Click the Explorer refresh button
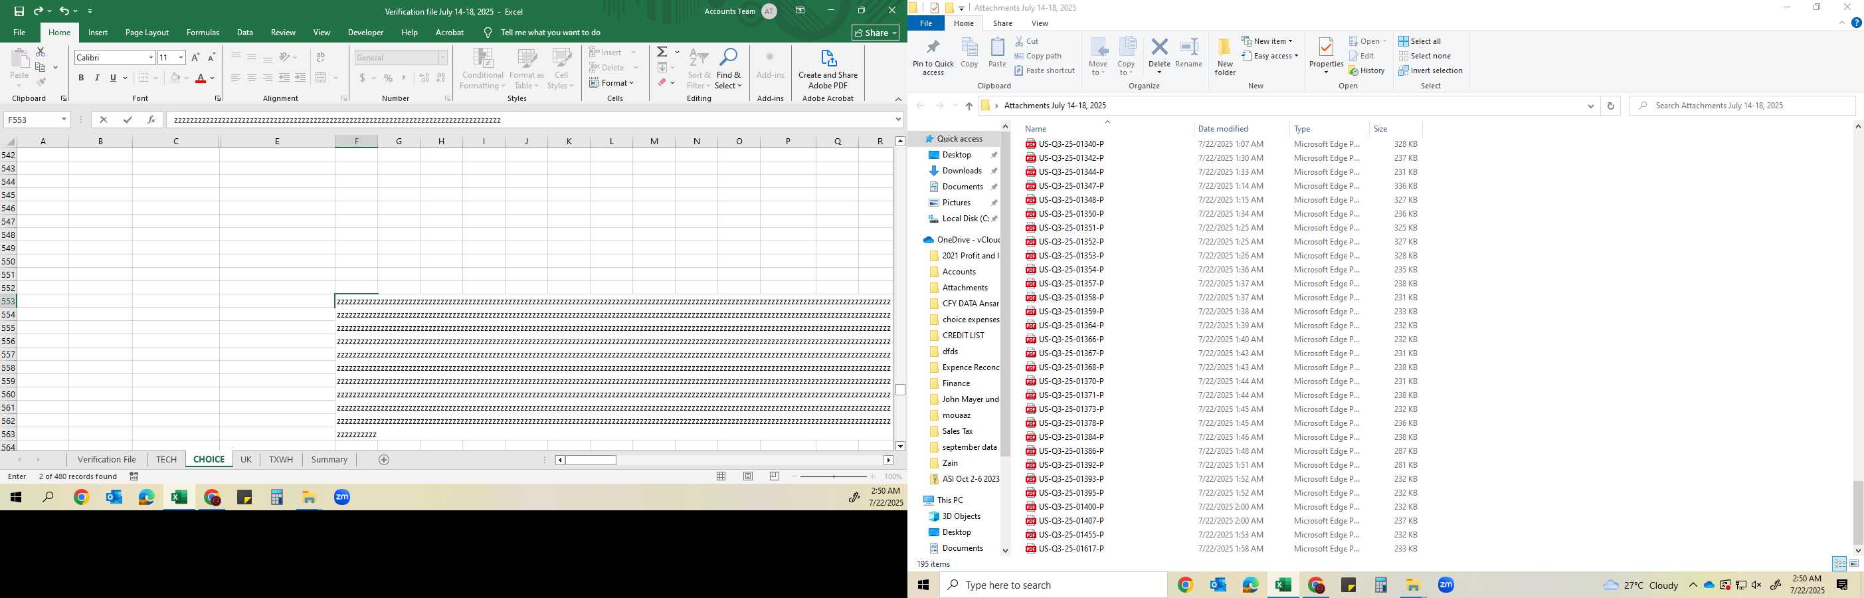Image resolution: width=1864 pixels, height=598 pixels. coord(1611,106)
